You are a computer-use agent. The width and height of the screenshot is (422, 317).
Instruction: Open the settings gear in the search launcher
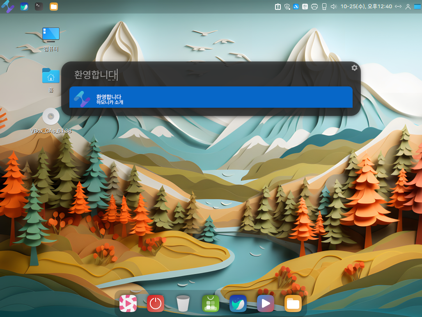(354, 68)
